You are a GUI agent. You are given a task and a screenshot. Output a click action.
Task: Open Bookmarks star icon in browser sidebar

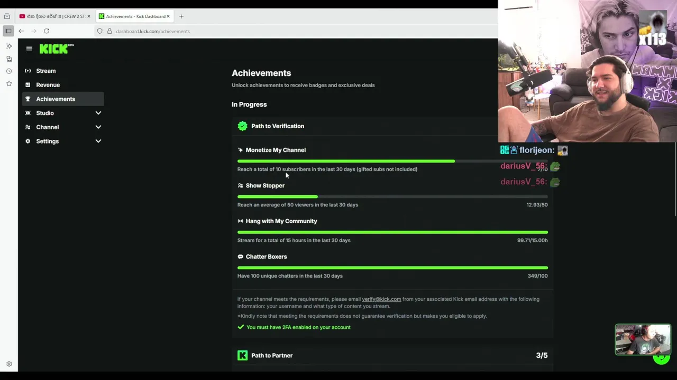pos(9,83)
